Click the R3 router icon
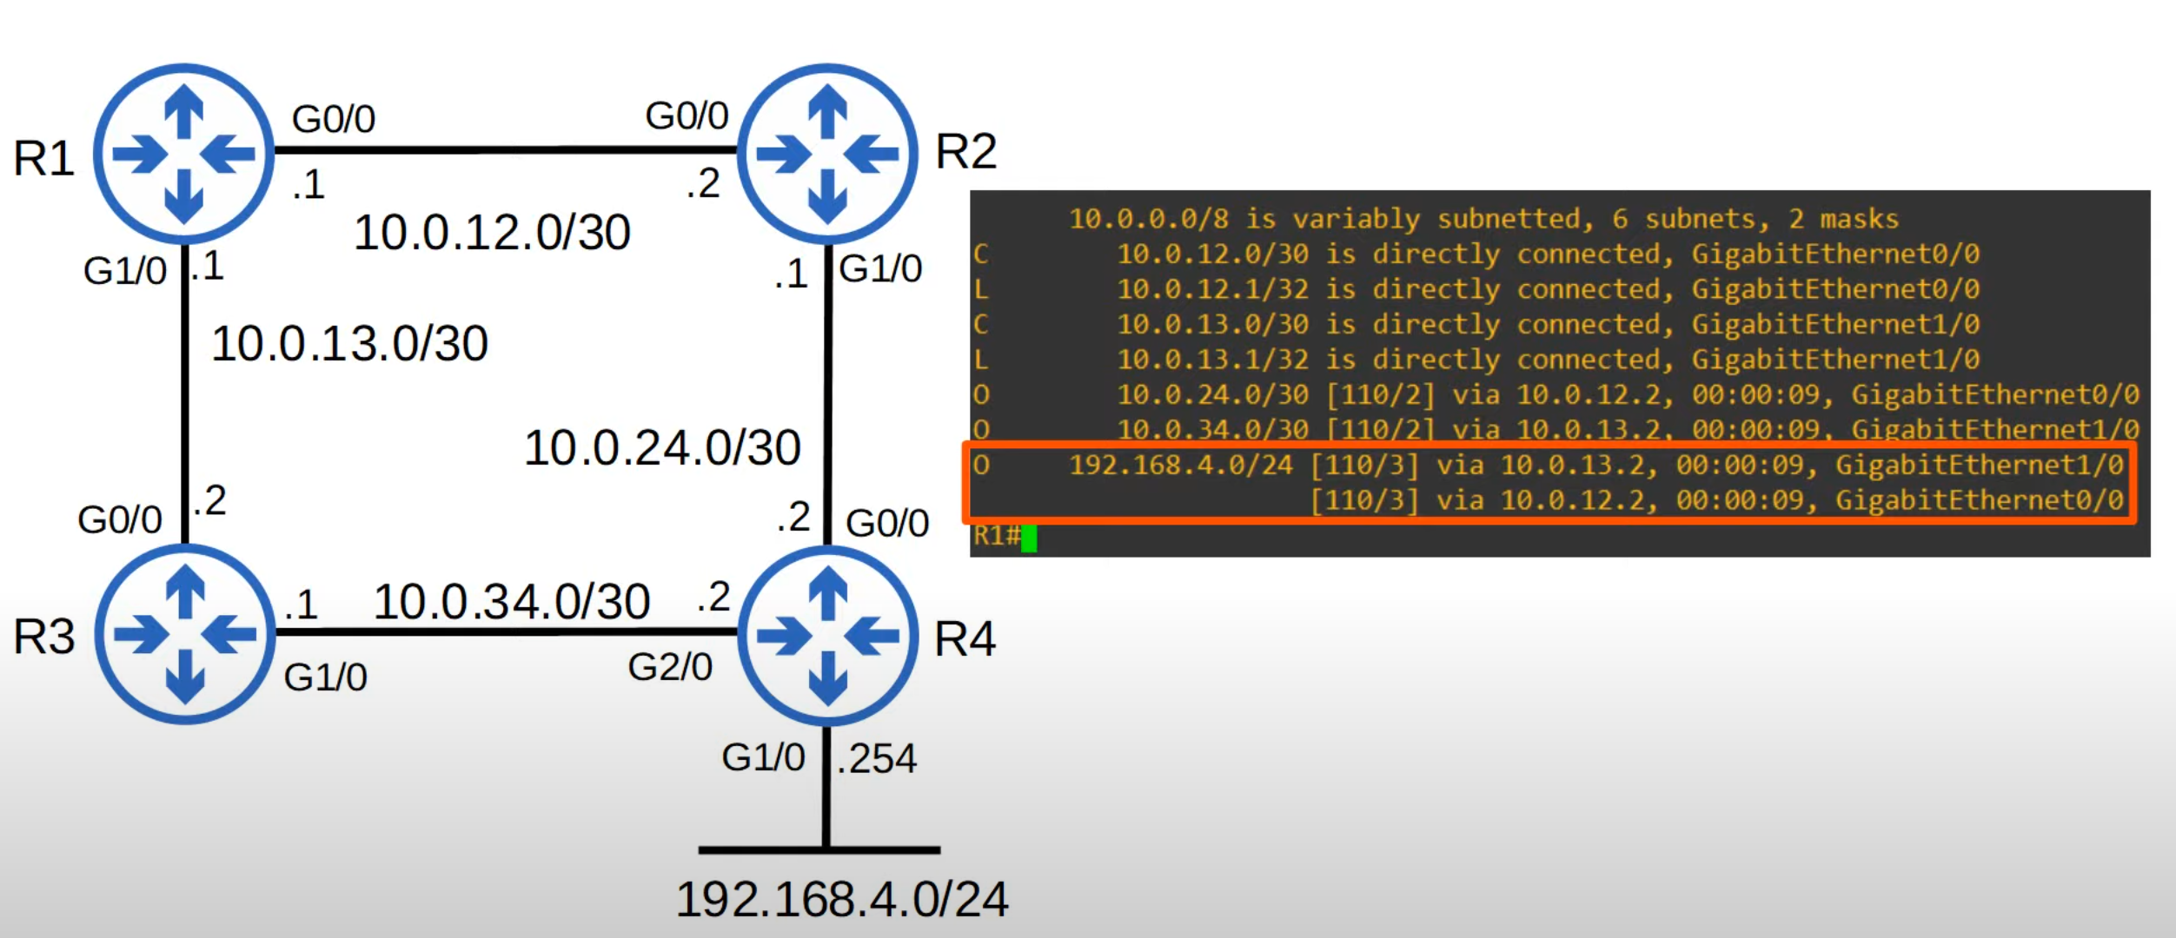This screenshot has height=938, width=2176. (184, 634)
